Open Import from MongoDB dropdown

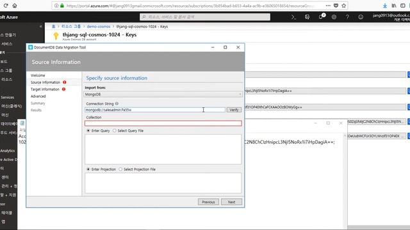coord(163,94)
